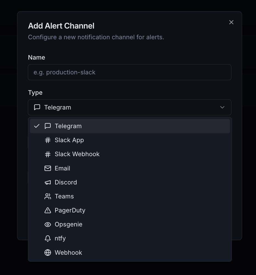
Task: Click the Webhook globe icon
Action: click(x=48, y=252)
